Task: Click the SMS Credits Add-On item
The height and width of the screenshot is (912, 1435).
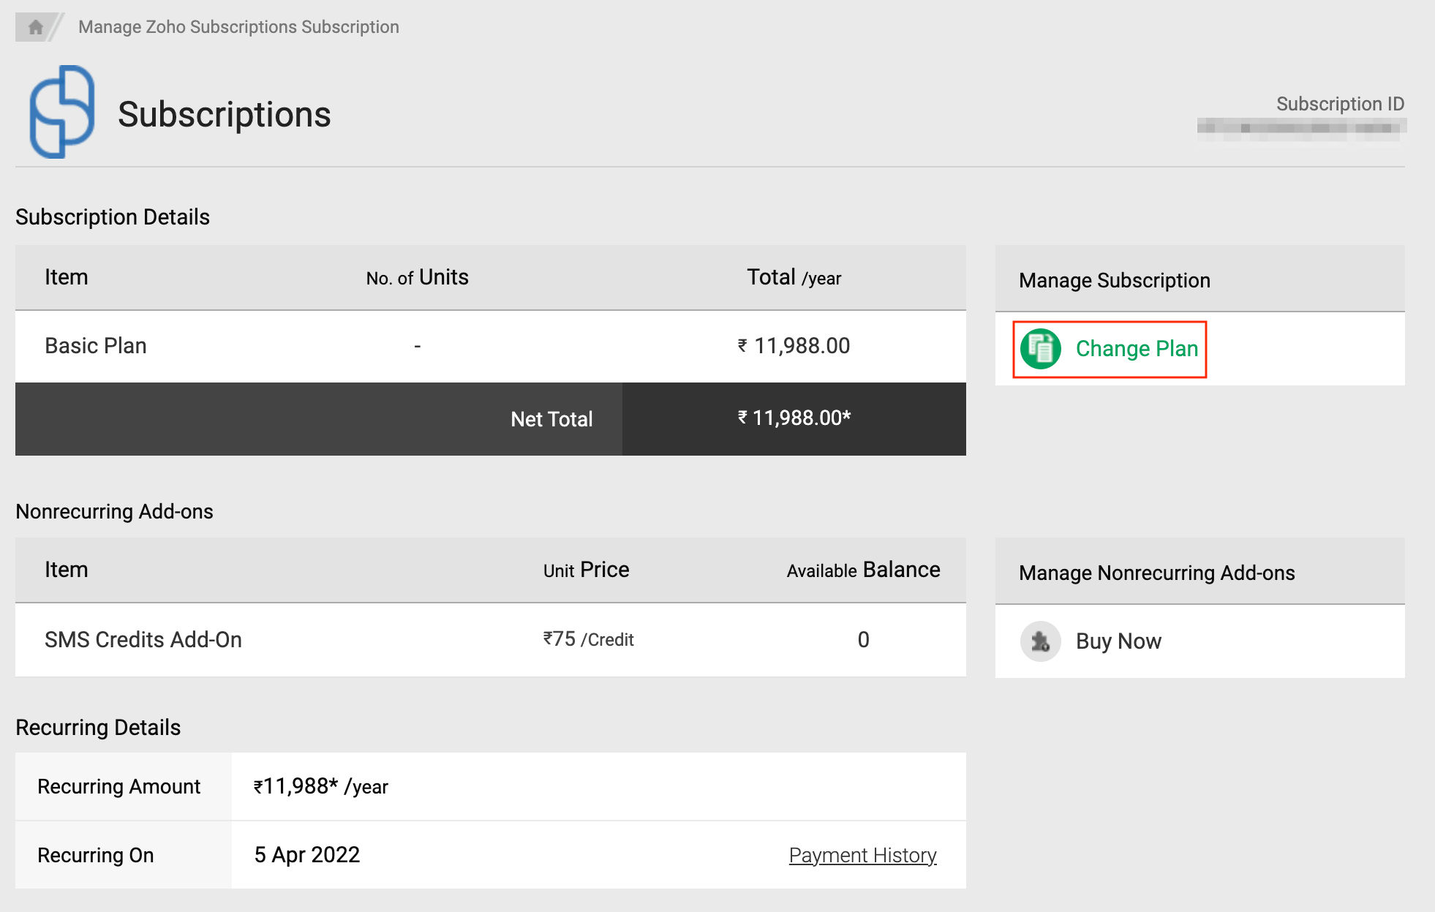Action: 143,640
